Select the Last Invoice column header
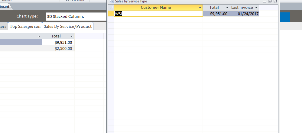 [x=245, y=8]
